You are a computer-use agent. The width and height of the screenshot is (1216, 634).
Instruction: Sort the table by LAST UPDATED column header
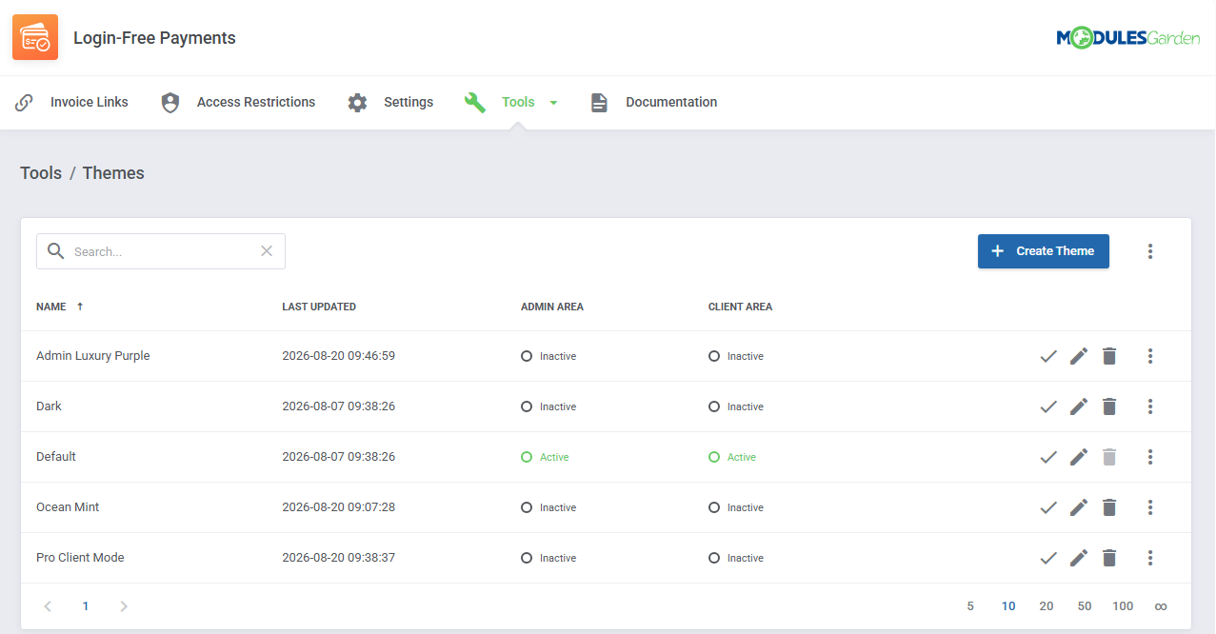[x=319, y=307]
